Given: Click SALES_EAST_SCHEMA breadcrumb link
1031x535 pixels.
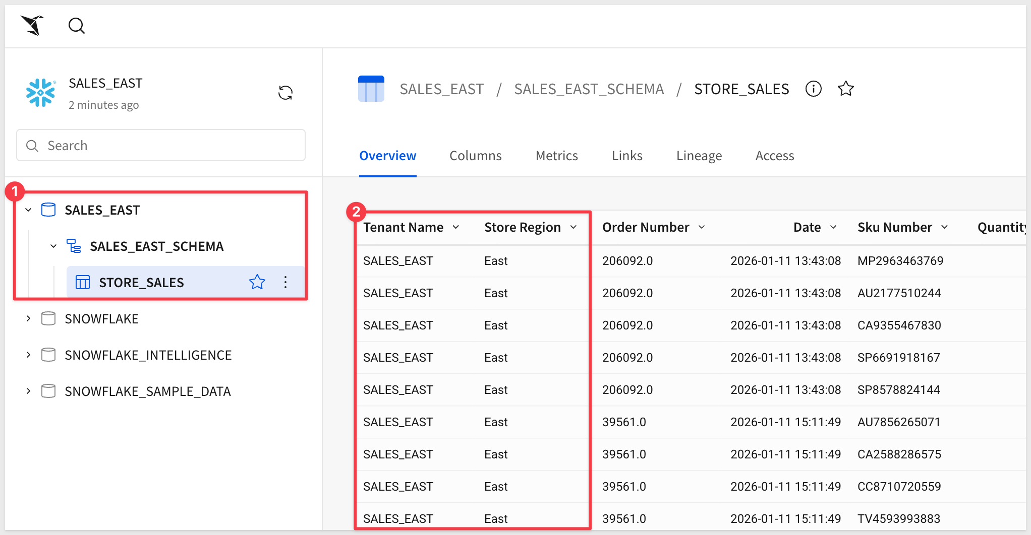Looking at the screenshot, I should 589,89.
